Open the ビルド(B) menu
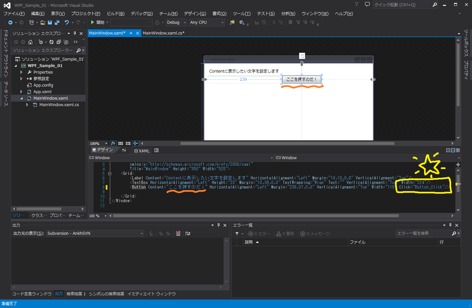This screenshot has height=308, width=472. pyautogui.click(x=116, y=14)
